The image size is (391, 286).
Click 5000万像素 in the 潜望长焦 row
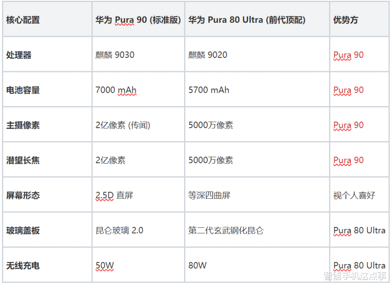point(211,160)
